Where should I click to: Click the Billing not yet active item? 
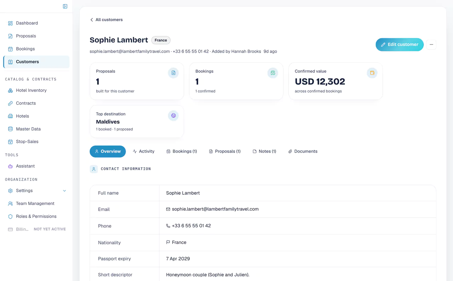tap(36, 229)
